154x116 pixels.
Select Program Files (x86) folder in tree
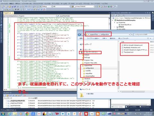(x=90, y=63)
